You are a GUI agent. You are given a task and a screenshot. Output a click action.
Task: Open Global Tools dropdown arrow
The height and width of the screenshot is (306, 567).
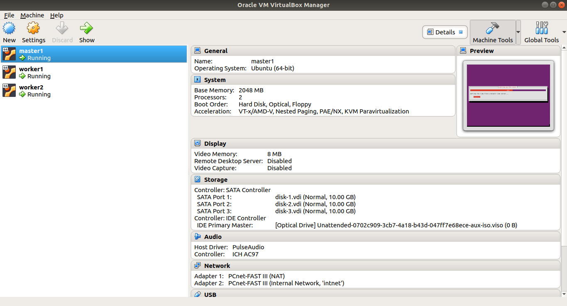(564, 32)
